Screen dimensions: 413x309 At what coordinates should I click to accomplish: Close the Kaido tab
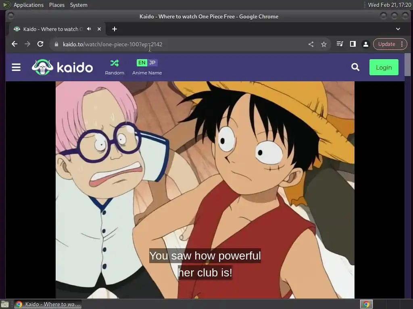point(99,29)
